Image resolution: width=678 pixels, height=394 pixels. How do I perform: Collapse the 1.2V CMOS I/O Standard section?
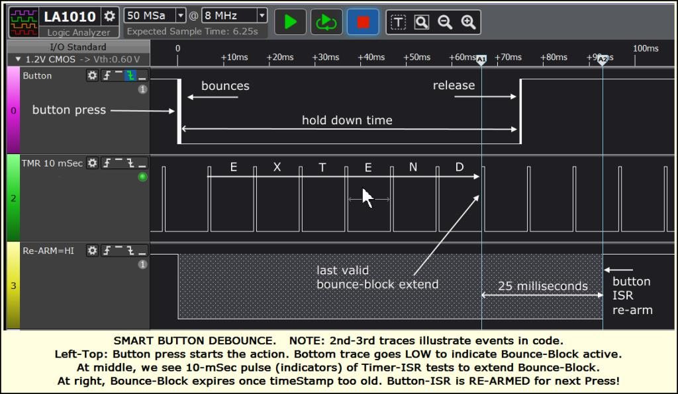[17, 58]
